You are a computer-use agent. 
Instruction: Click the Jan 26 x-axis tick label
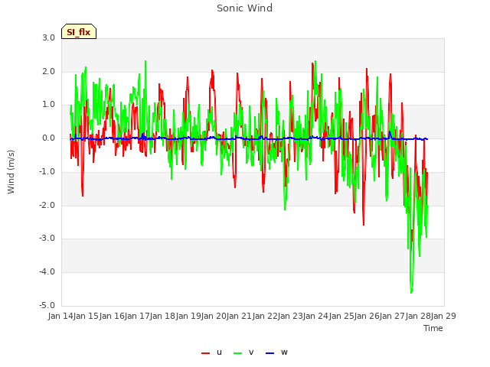click(x=367, y=316)
